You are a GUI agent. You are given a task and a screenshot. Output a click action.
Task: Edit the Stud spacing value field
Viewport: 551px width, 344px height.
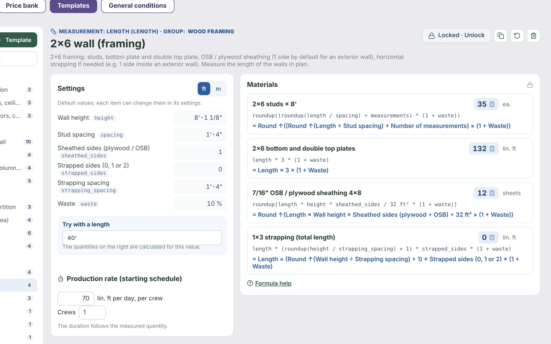coord(200,135)
